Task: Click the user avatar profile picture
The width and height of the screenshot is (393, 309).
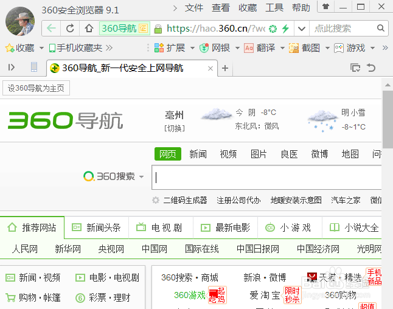Action: click(20, 21)
